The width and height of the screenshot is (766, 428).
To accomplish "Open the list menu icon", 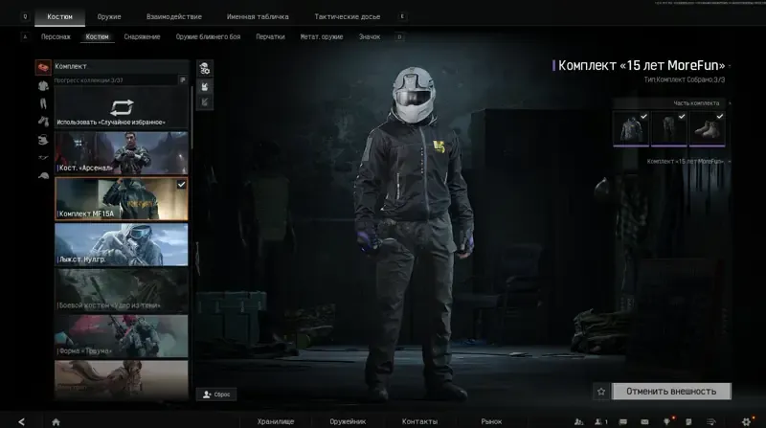I will pos(711,421).
